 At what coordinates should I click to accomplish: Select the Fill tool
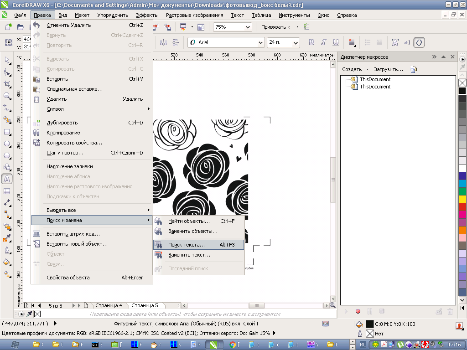[x=7, y=262]
